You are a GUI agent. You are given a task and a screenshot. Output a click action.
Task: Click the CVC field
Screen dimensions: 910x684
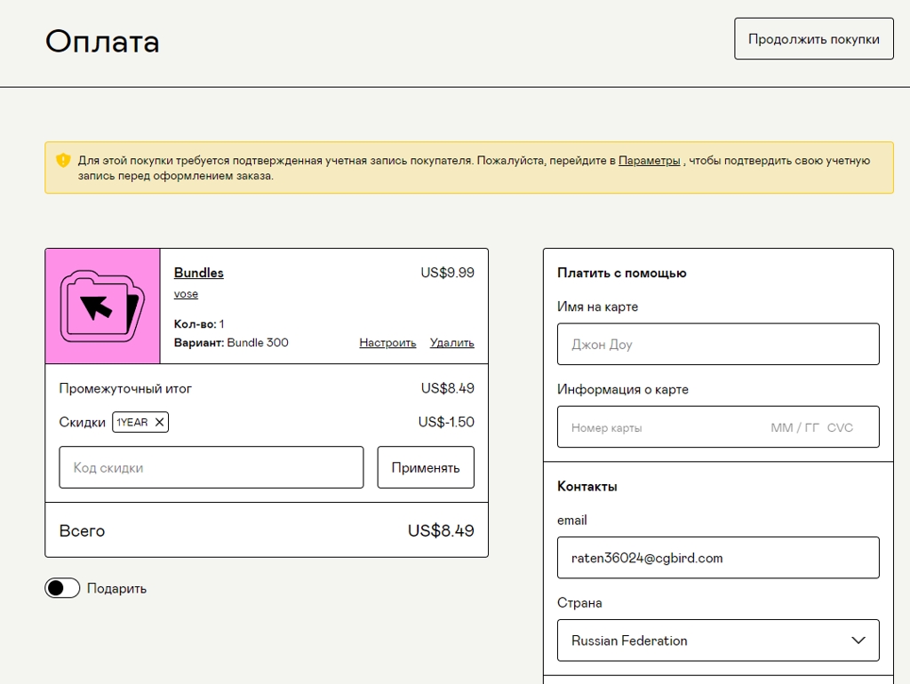click(840, 427)
